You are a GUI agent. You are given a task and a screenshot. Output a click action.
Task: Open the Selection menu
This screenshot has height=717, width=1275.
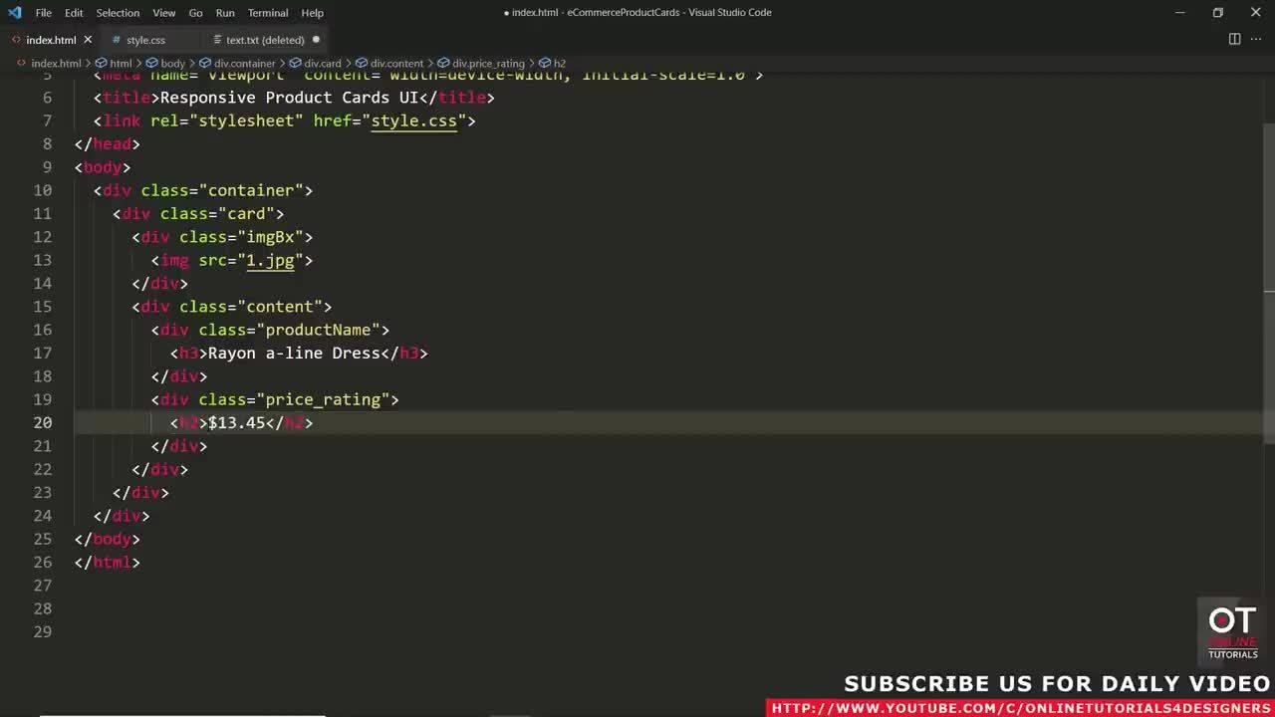pos(118,13)
